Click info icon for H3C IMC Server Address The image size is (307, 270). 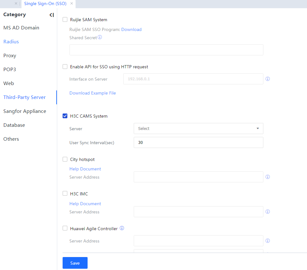pos(267,212)
